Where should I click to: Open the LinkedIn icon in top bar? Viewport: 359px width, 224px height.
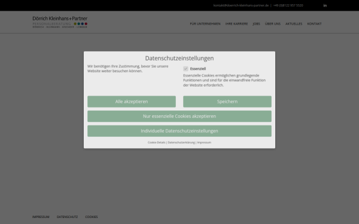325,5
